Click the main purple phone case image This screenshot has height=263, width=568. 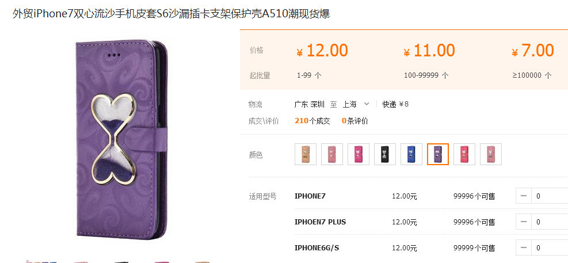click(122, 140)
